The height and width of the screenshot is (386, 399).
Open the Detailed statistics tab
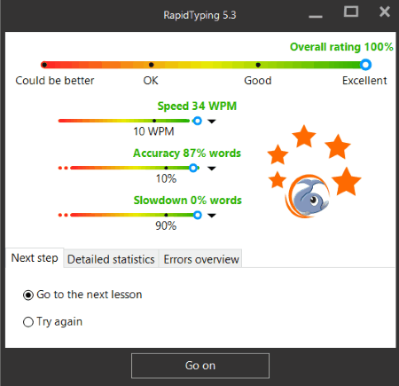[111, 259]
